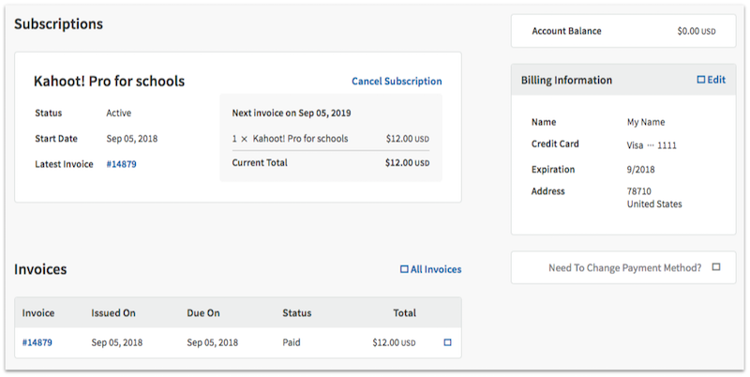Click credit card value Visa 1111
The width and height of the screenshot is (750, 377).
(652, 145)
